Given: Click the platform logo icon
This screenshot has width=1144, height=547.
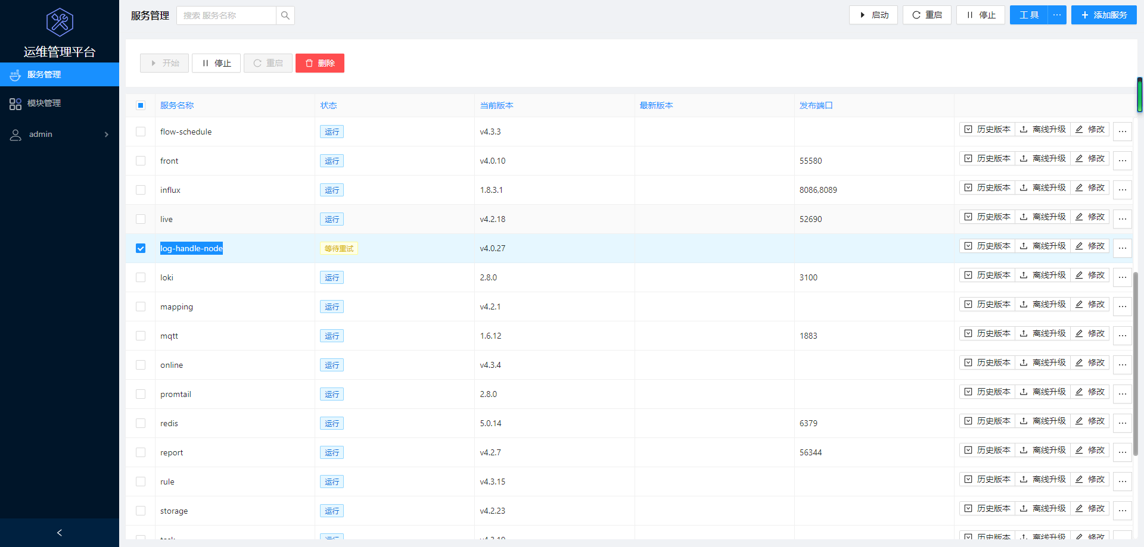Looking at the screenshot, I should [60, 23].
